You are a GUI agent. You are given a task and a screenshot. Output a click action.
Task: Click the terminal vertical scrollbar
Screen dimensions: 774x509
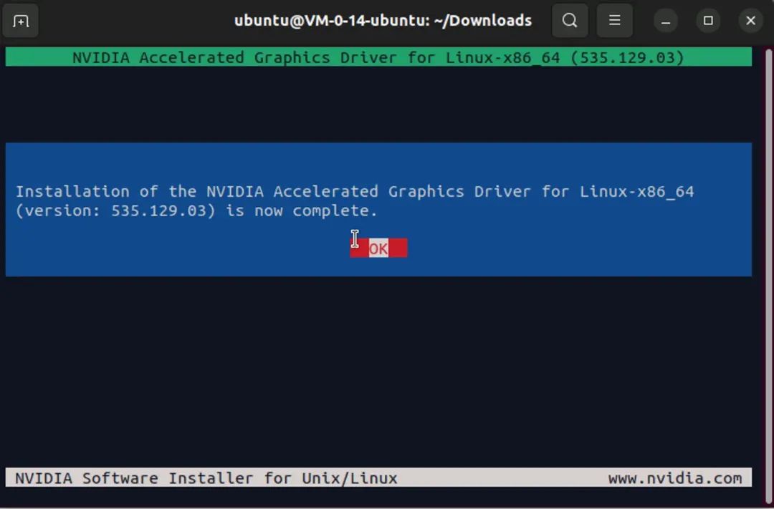click(x=769, y=276)
